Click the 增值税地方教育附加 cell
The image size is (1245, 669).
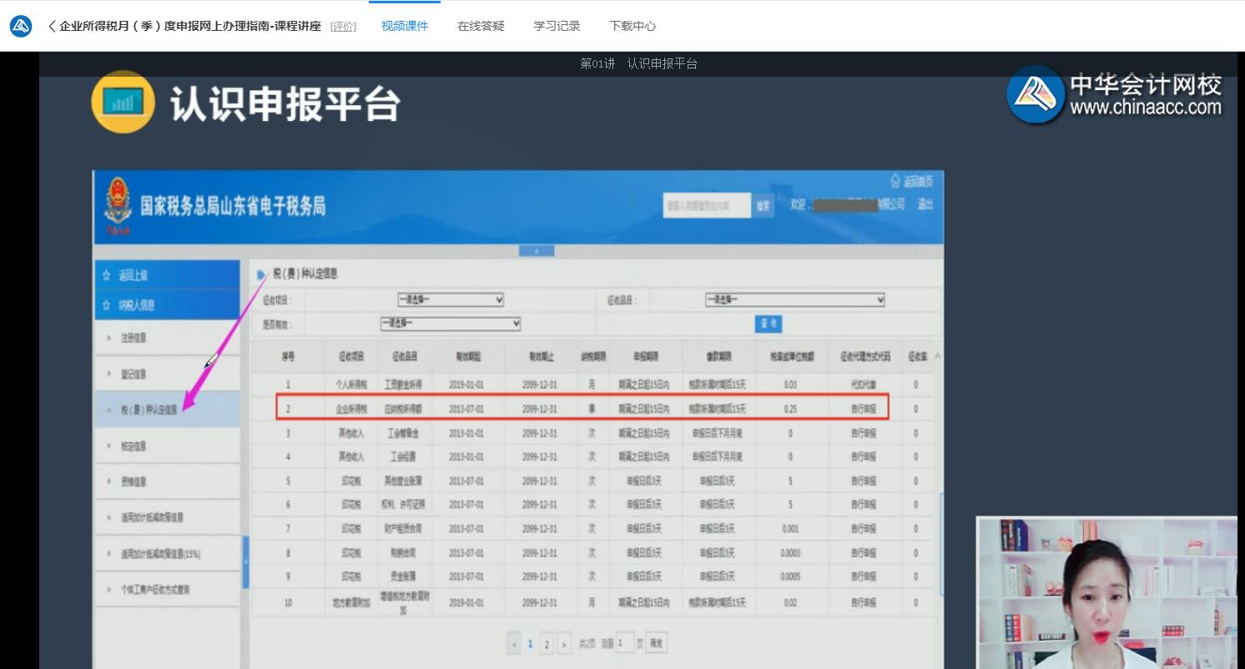coord(405,602)
